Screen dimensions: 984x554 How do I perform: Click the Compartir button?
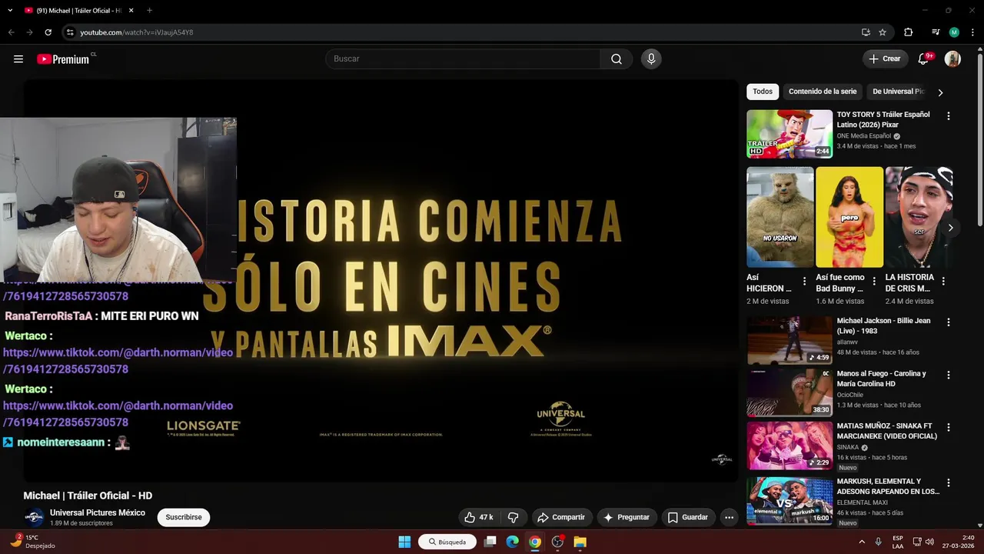tap(561, 517)
